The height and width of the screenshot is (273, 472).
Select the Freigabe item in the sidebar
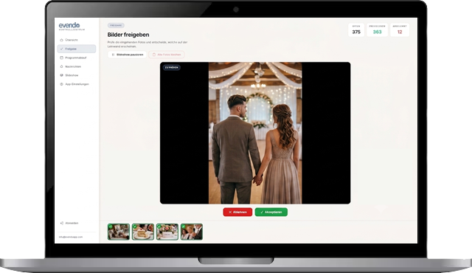pyautogui.click(x=76, y=49)
